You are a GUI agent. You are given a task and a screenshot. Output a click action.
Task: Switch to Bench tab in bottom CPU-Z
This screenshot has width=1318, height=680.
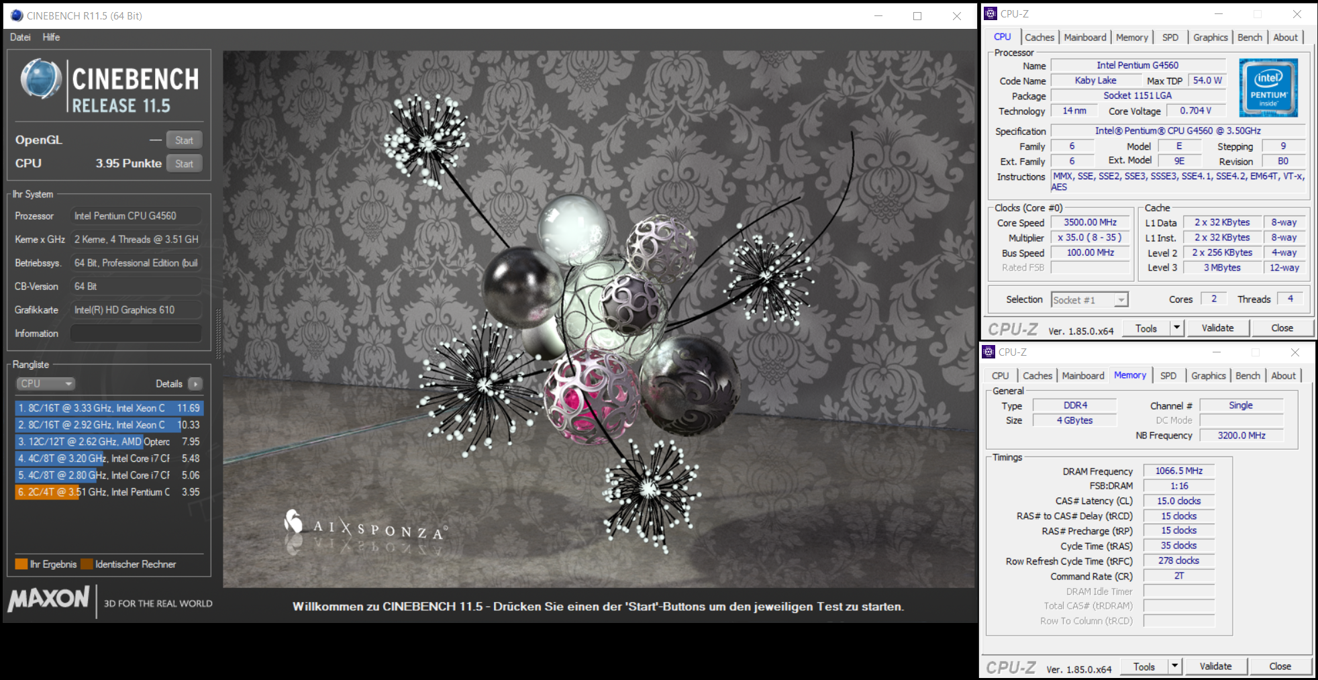[1248, 376]
